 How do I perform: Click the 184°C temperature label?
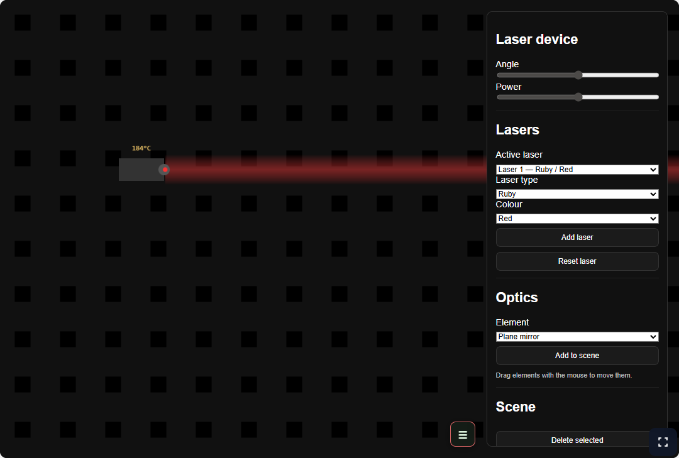point(141,148)
